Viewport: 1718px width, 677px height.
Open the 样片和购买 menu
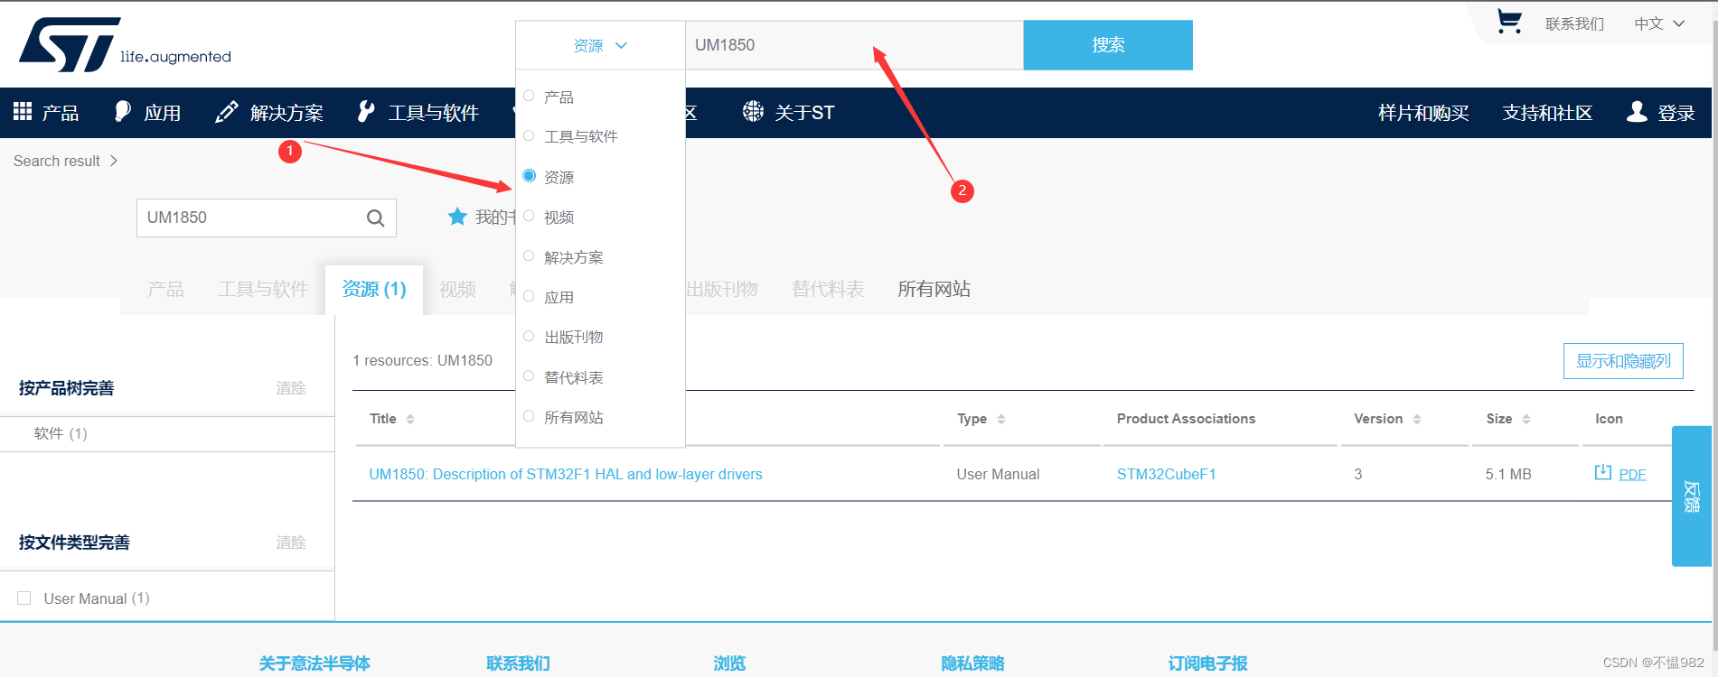[1423, 113]
